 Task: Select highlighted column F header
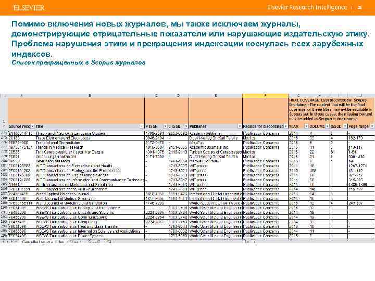(x=265, y=96)
